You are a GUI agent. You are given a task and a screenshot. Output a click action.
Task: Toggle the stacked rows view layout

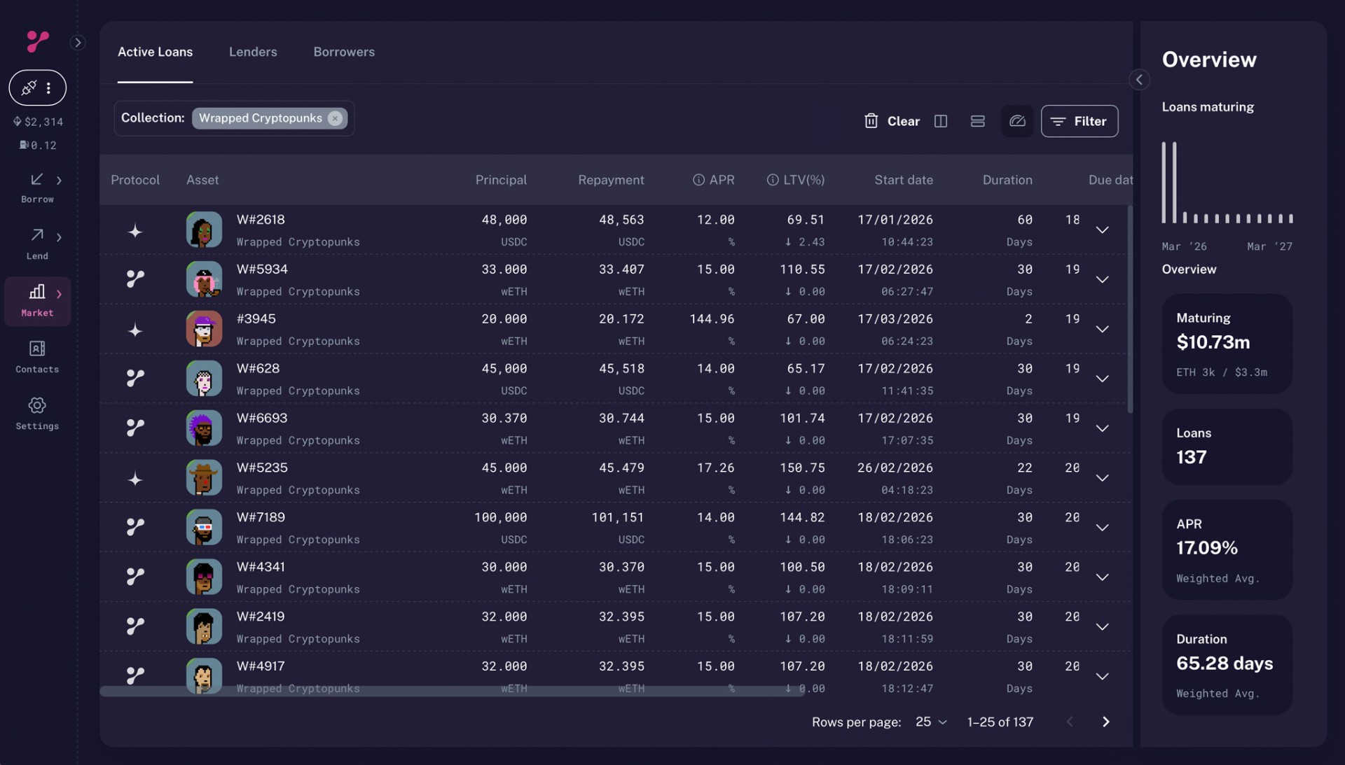(x=978, y=120)
